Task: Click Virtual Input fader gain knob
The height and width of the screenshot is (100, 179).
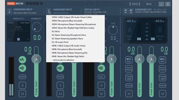Action: pos(112,59)
